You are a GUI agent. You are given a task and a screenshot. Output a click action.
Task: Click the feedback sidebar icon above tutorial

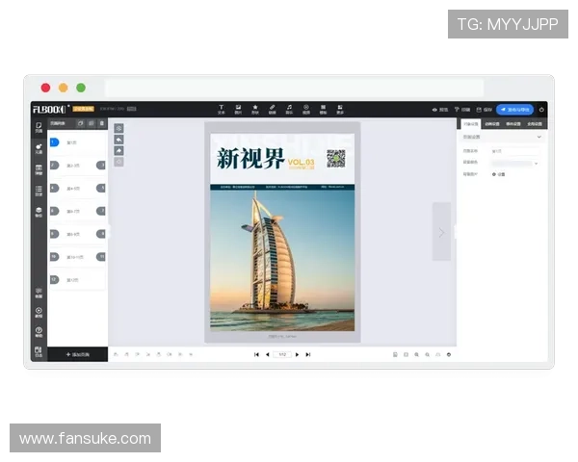(x=39, y=293)
